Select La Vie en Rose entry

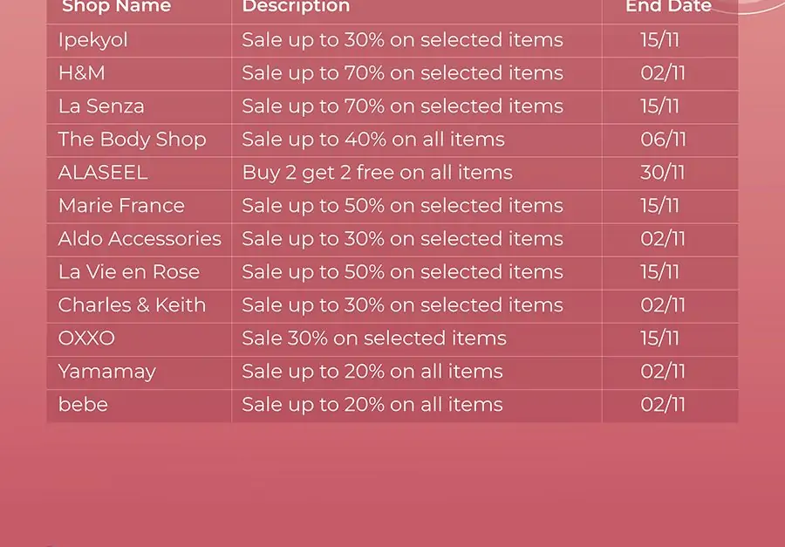[x=129, y=272]
